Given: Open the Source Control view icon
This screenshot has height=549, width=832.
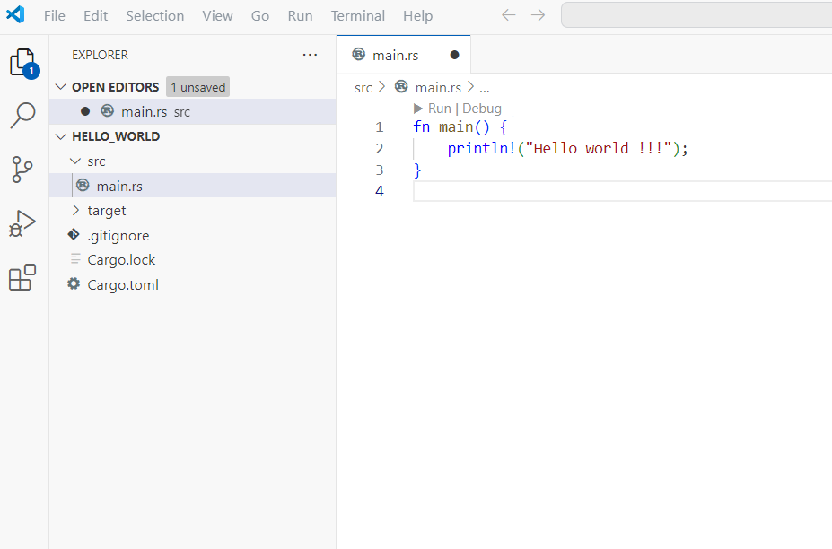Looking at the screenshot, I should click(x=22, y=170).
